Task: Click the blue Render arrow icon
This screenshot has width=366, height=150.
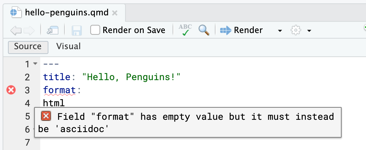Action: click(x=226, y=30)
